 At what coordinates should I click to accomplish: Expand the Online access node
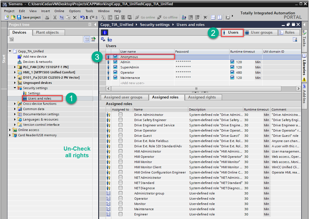point(10,130)
